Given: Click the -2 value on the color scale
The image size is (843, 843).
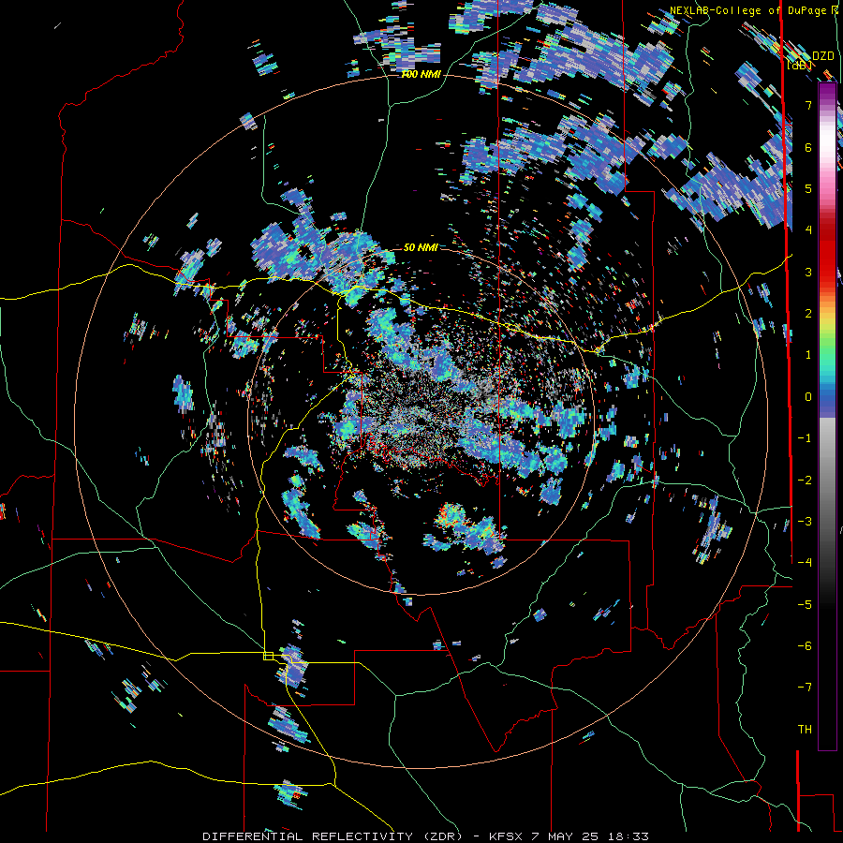Looking at the screenshot, I should click(805, 481).
